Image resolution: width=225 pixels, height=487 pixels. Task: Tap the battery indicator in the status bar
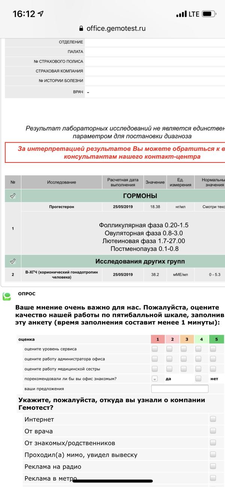(x=209, y=14)
